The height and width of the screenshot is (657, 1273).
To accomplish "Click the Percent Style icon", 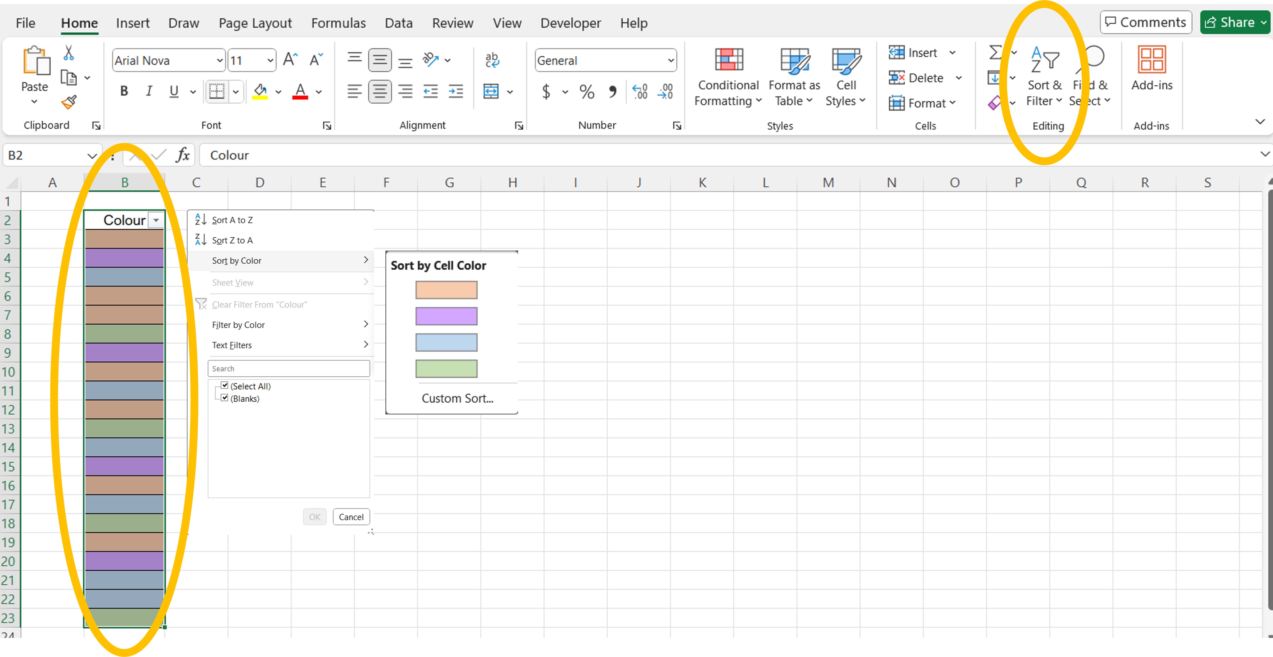I will pos(586,92).
